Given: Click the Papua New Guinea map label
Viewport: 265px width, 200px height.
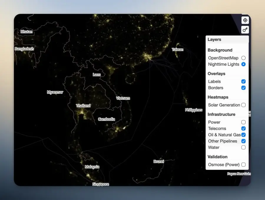Looking at the screenshot, I should 239,174.
